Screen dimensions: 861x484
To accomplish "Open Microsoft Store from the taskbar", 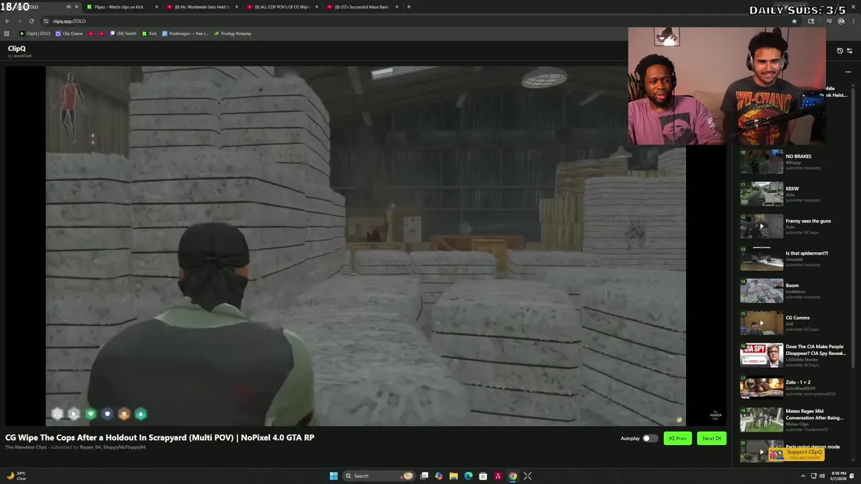I will pyautogui.click(x=483, y=476).
